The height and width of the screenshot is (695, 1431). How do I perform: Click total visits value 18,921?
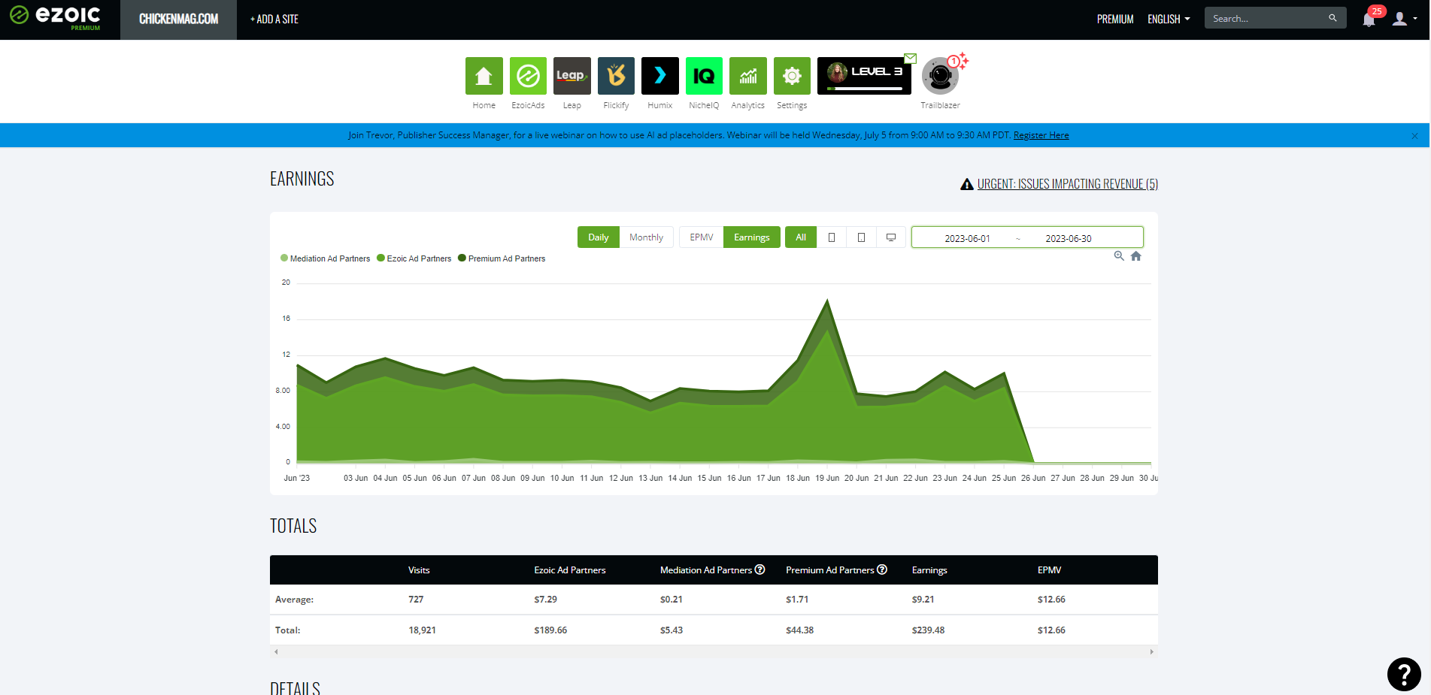pyautogui.click(x=422, y=630)
